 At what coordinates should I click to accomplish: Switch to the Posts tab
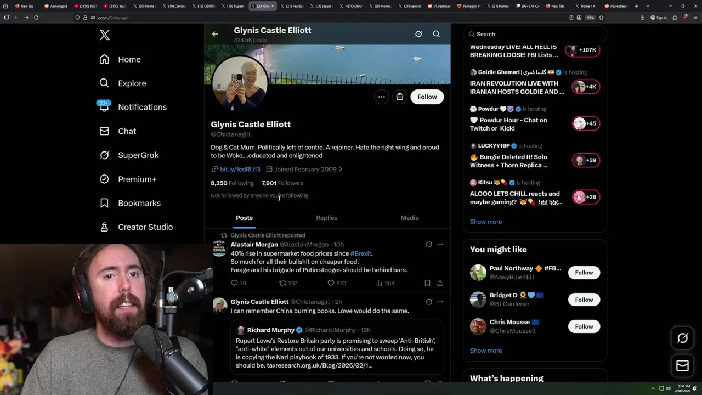(x=245, y=218)
